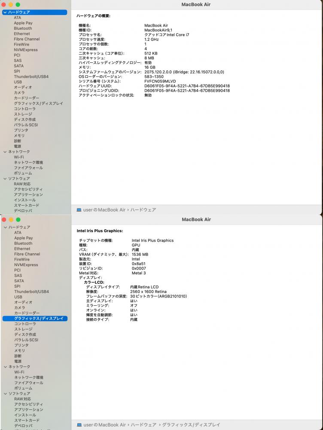Screen dimensions: 323x430
Task: Select アプリケーション in top window sidebar
Action: [x=28, y=195]
